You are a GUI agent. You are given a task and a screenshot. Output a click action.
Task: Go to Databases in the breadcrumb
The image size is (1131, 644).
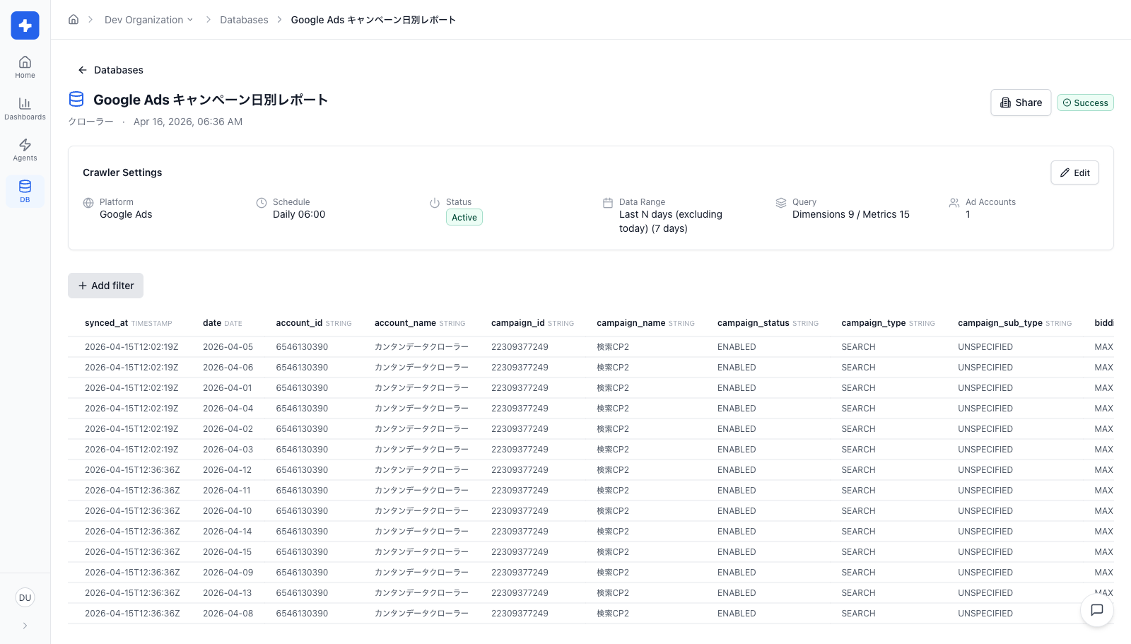tap(244, 20)
